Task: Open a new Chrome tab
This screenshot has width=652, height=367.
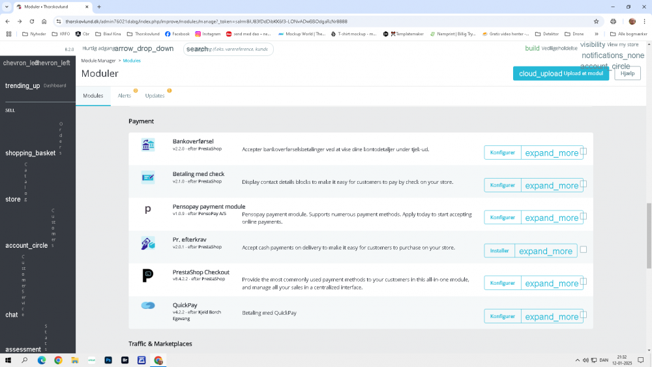Action: coord(99,7)
